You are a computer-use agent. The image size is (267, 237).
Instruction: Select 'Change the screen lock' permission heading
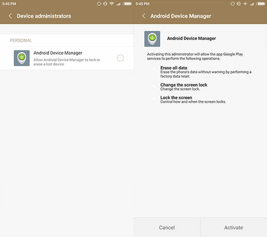pyautogui.click(x=184, y=85)
